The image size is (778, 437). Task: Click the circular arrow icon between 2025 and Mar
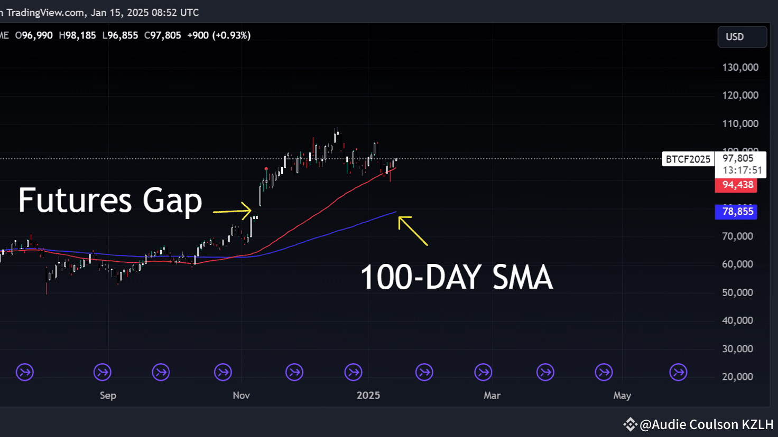[424, 372]
